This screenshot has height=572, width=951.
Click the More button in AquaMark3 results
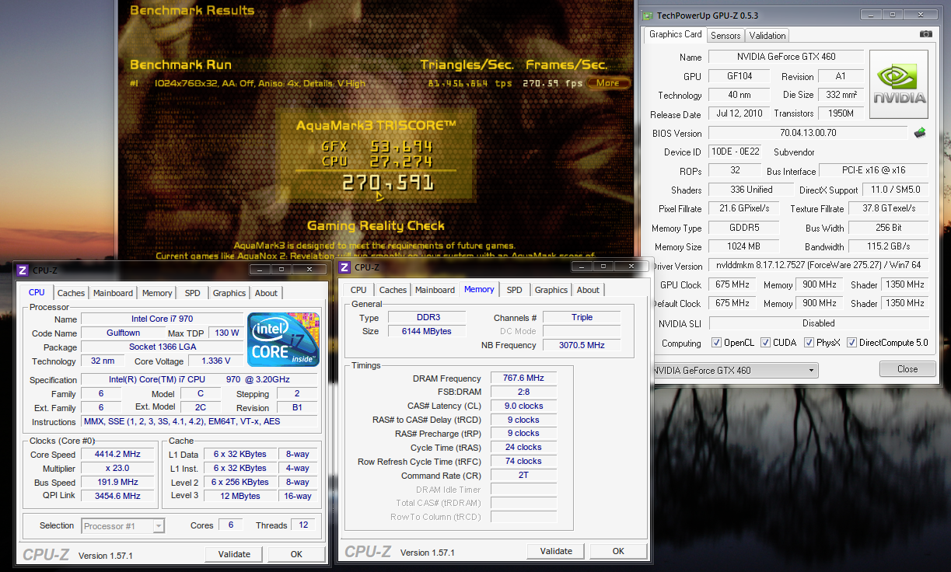point(608,83)
